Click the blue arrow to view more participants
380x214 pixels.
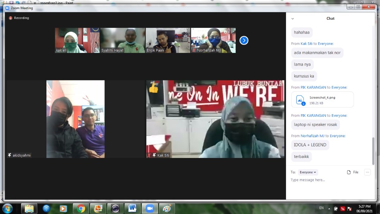click(244, 40)
